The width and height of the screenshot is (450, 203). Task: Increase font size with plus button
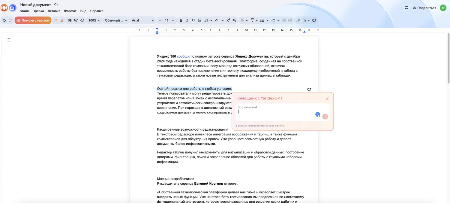(x=173, y=20)
